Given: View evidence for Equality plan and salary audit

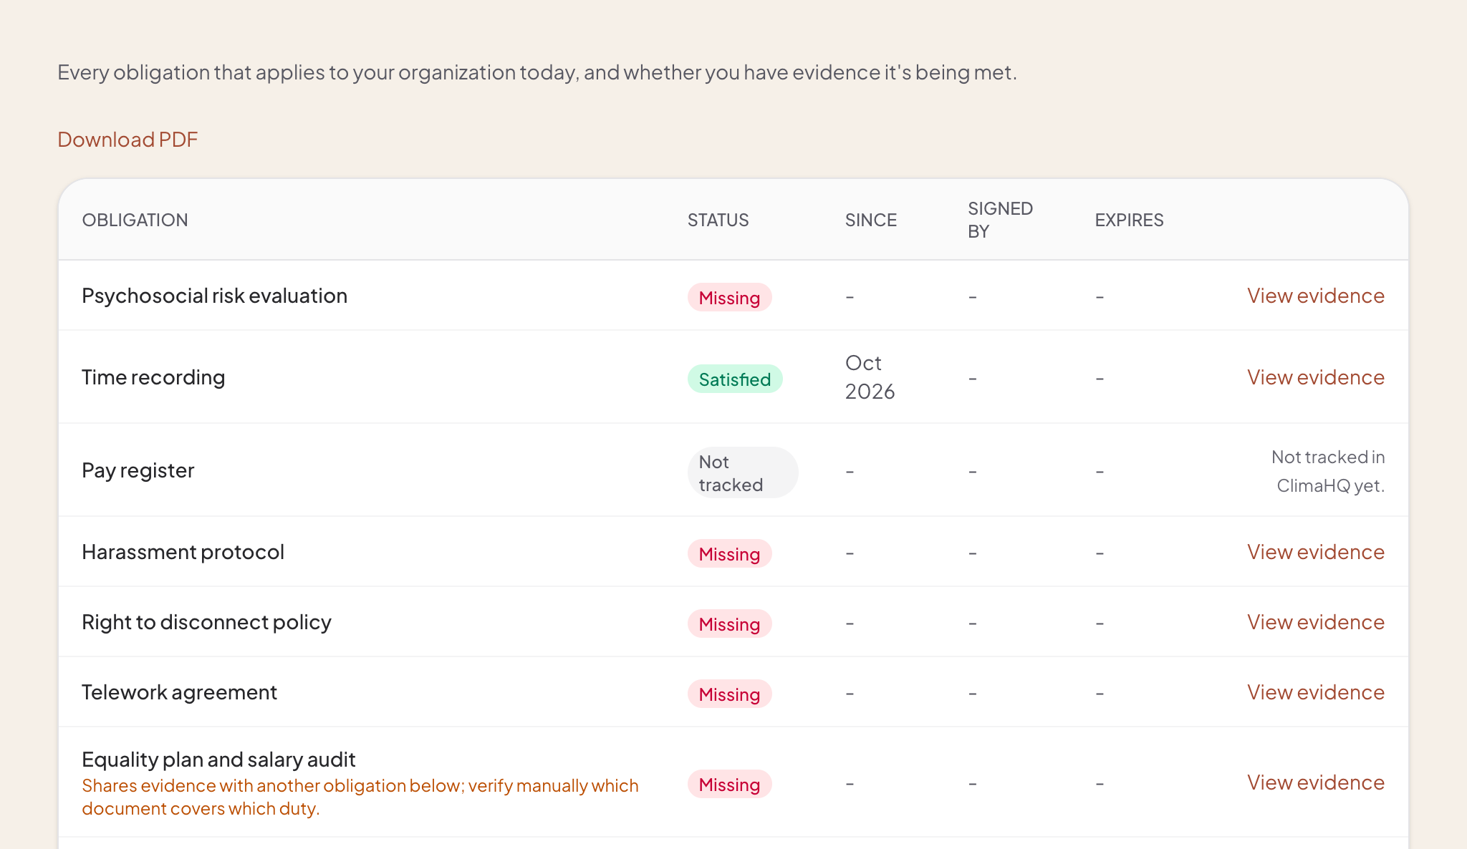Looking at the screenshot, I should pyautogui.click(x=1315, y=782).
